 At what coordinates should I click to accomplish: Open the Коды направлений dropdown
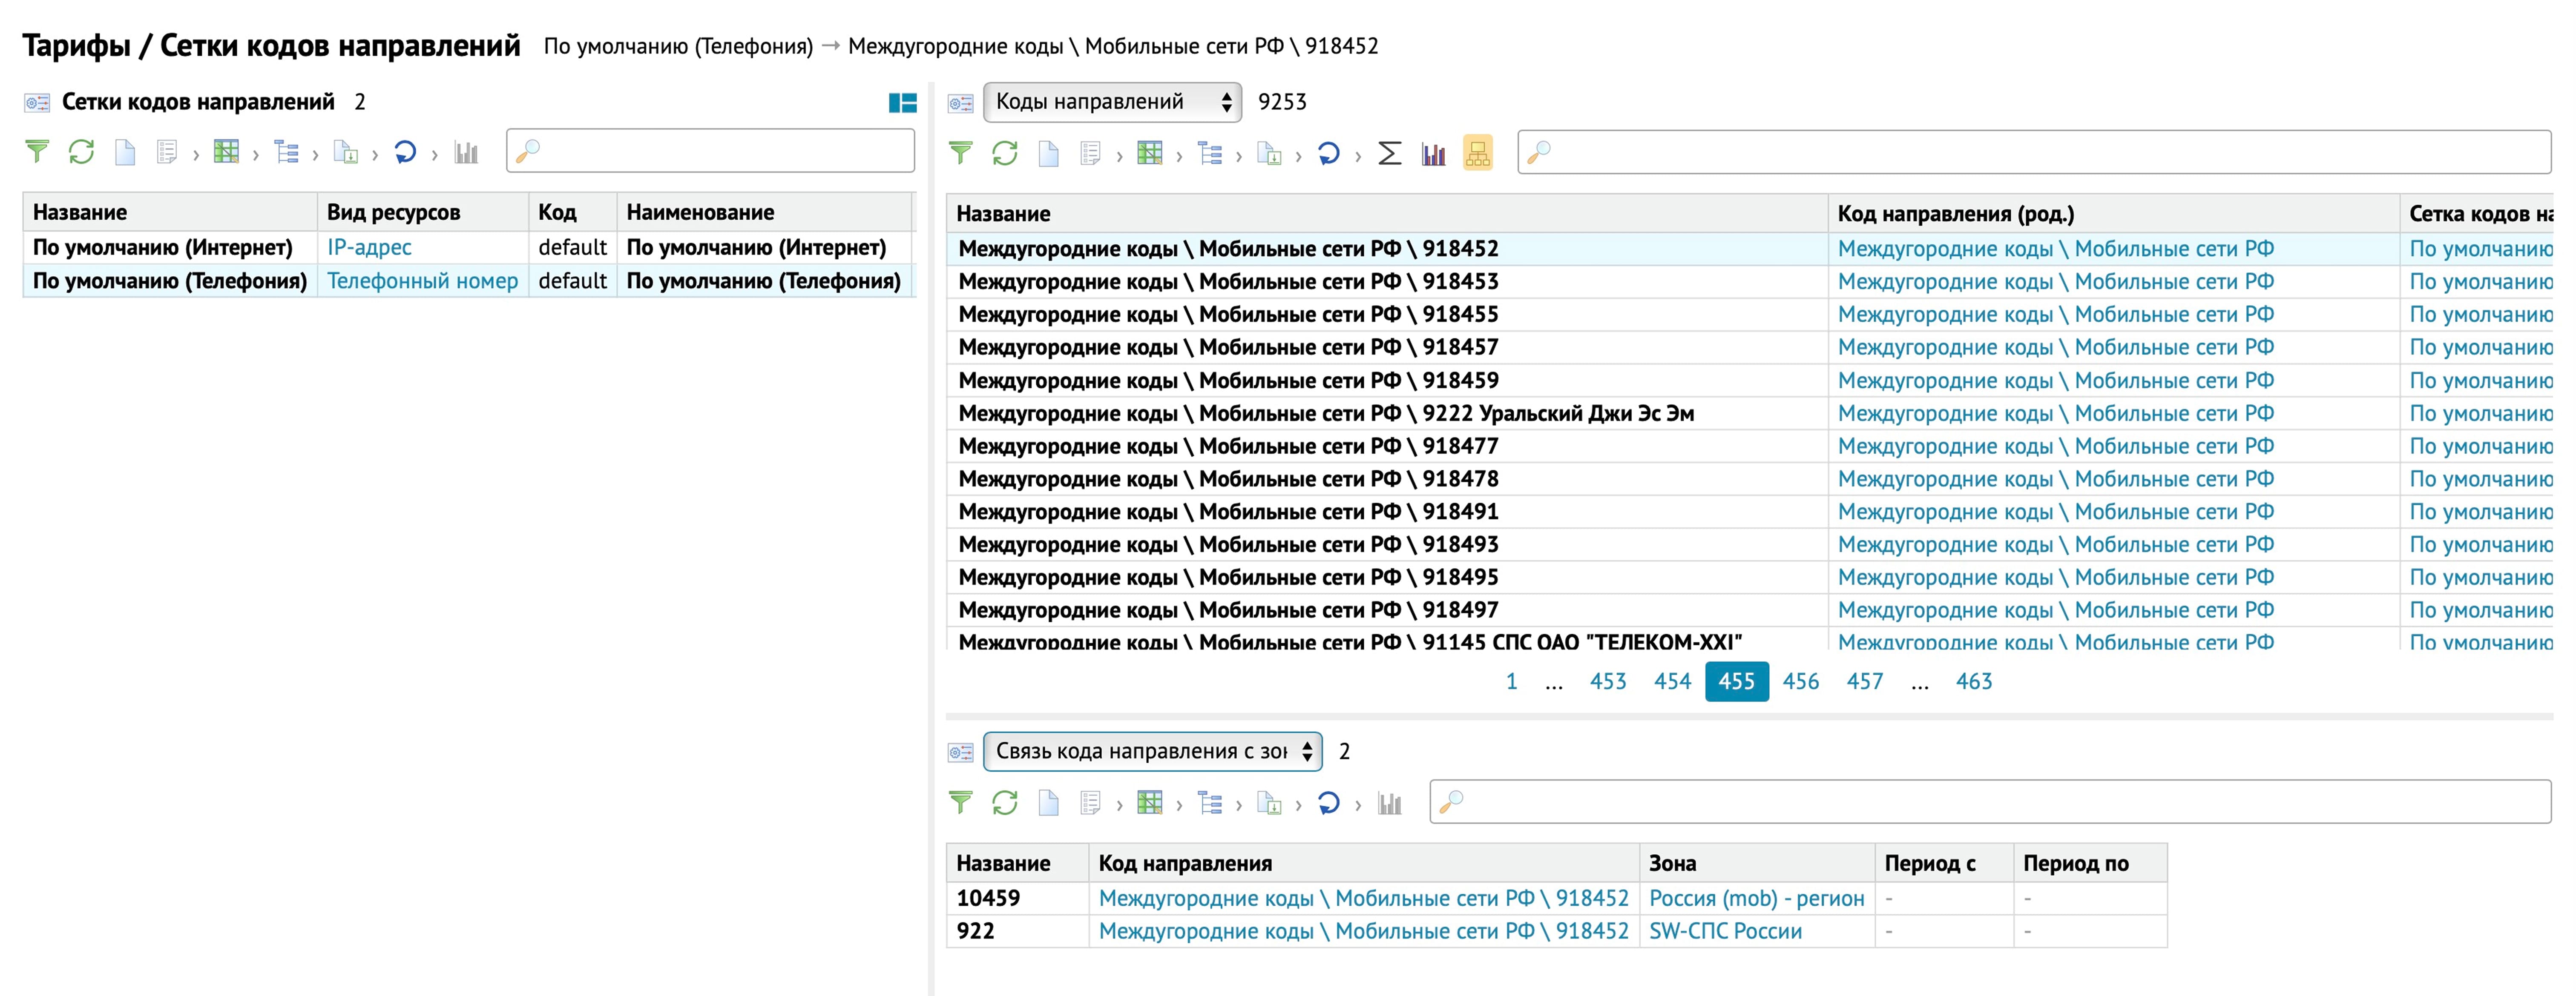1113,102
